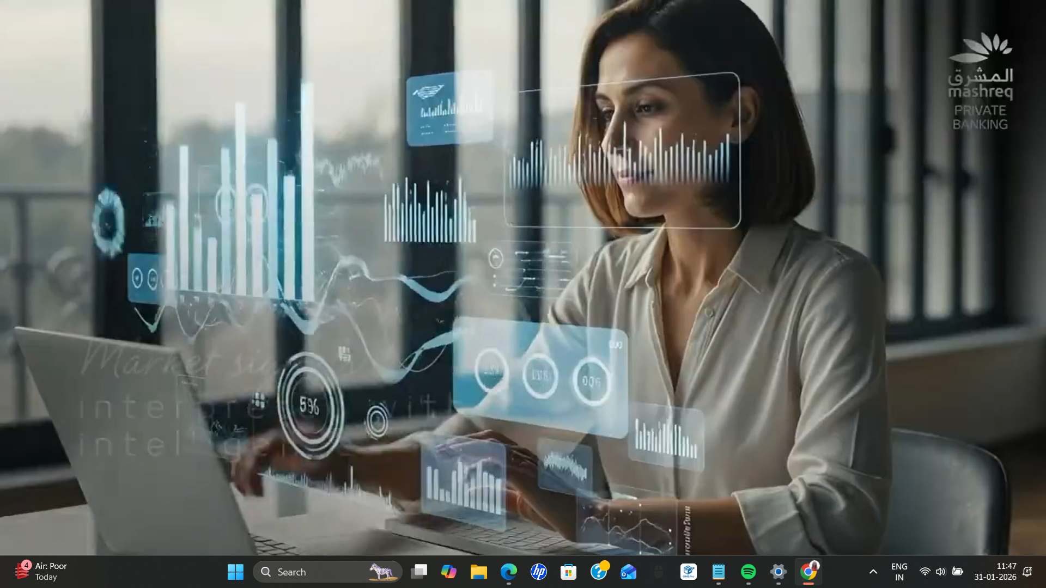Switch to Microsoft Edge browser
Image resolution: width=1046 pixels, height=588 pixels.
pyautogui.click(x=509, y=572)
